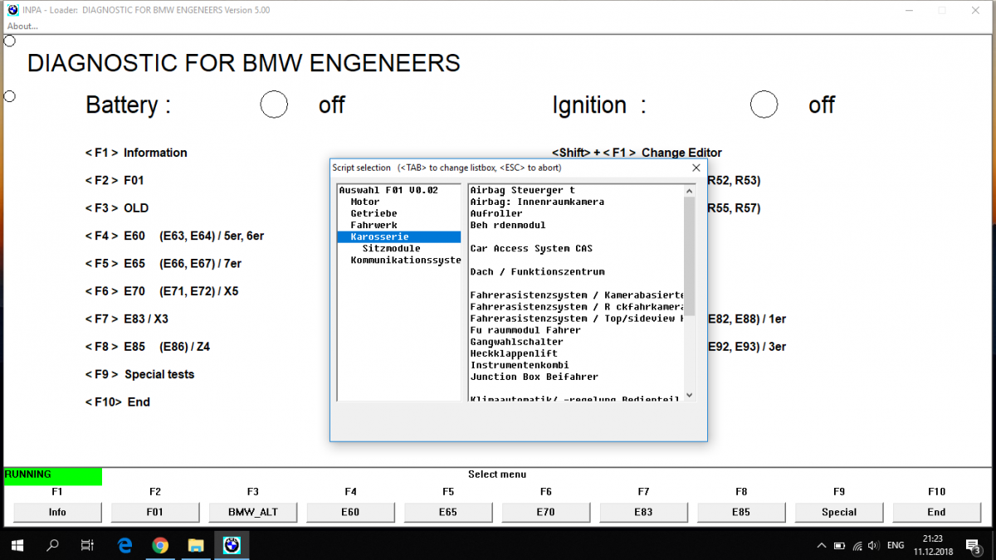The image size is (996, 560).
Task: Open the About... menu
Action: click(22, 26)
